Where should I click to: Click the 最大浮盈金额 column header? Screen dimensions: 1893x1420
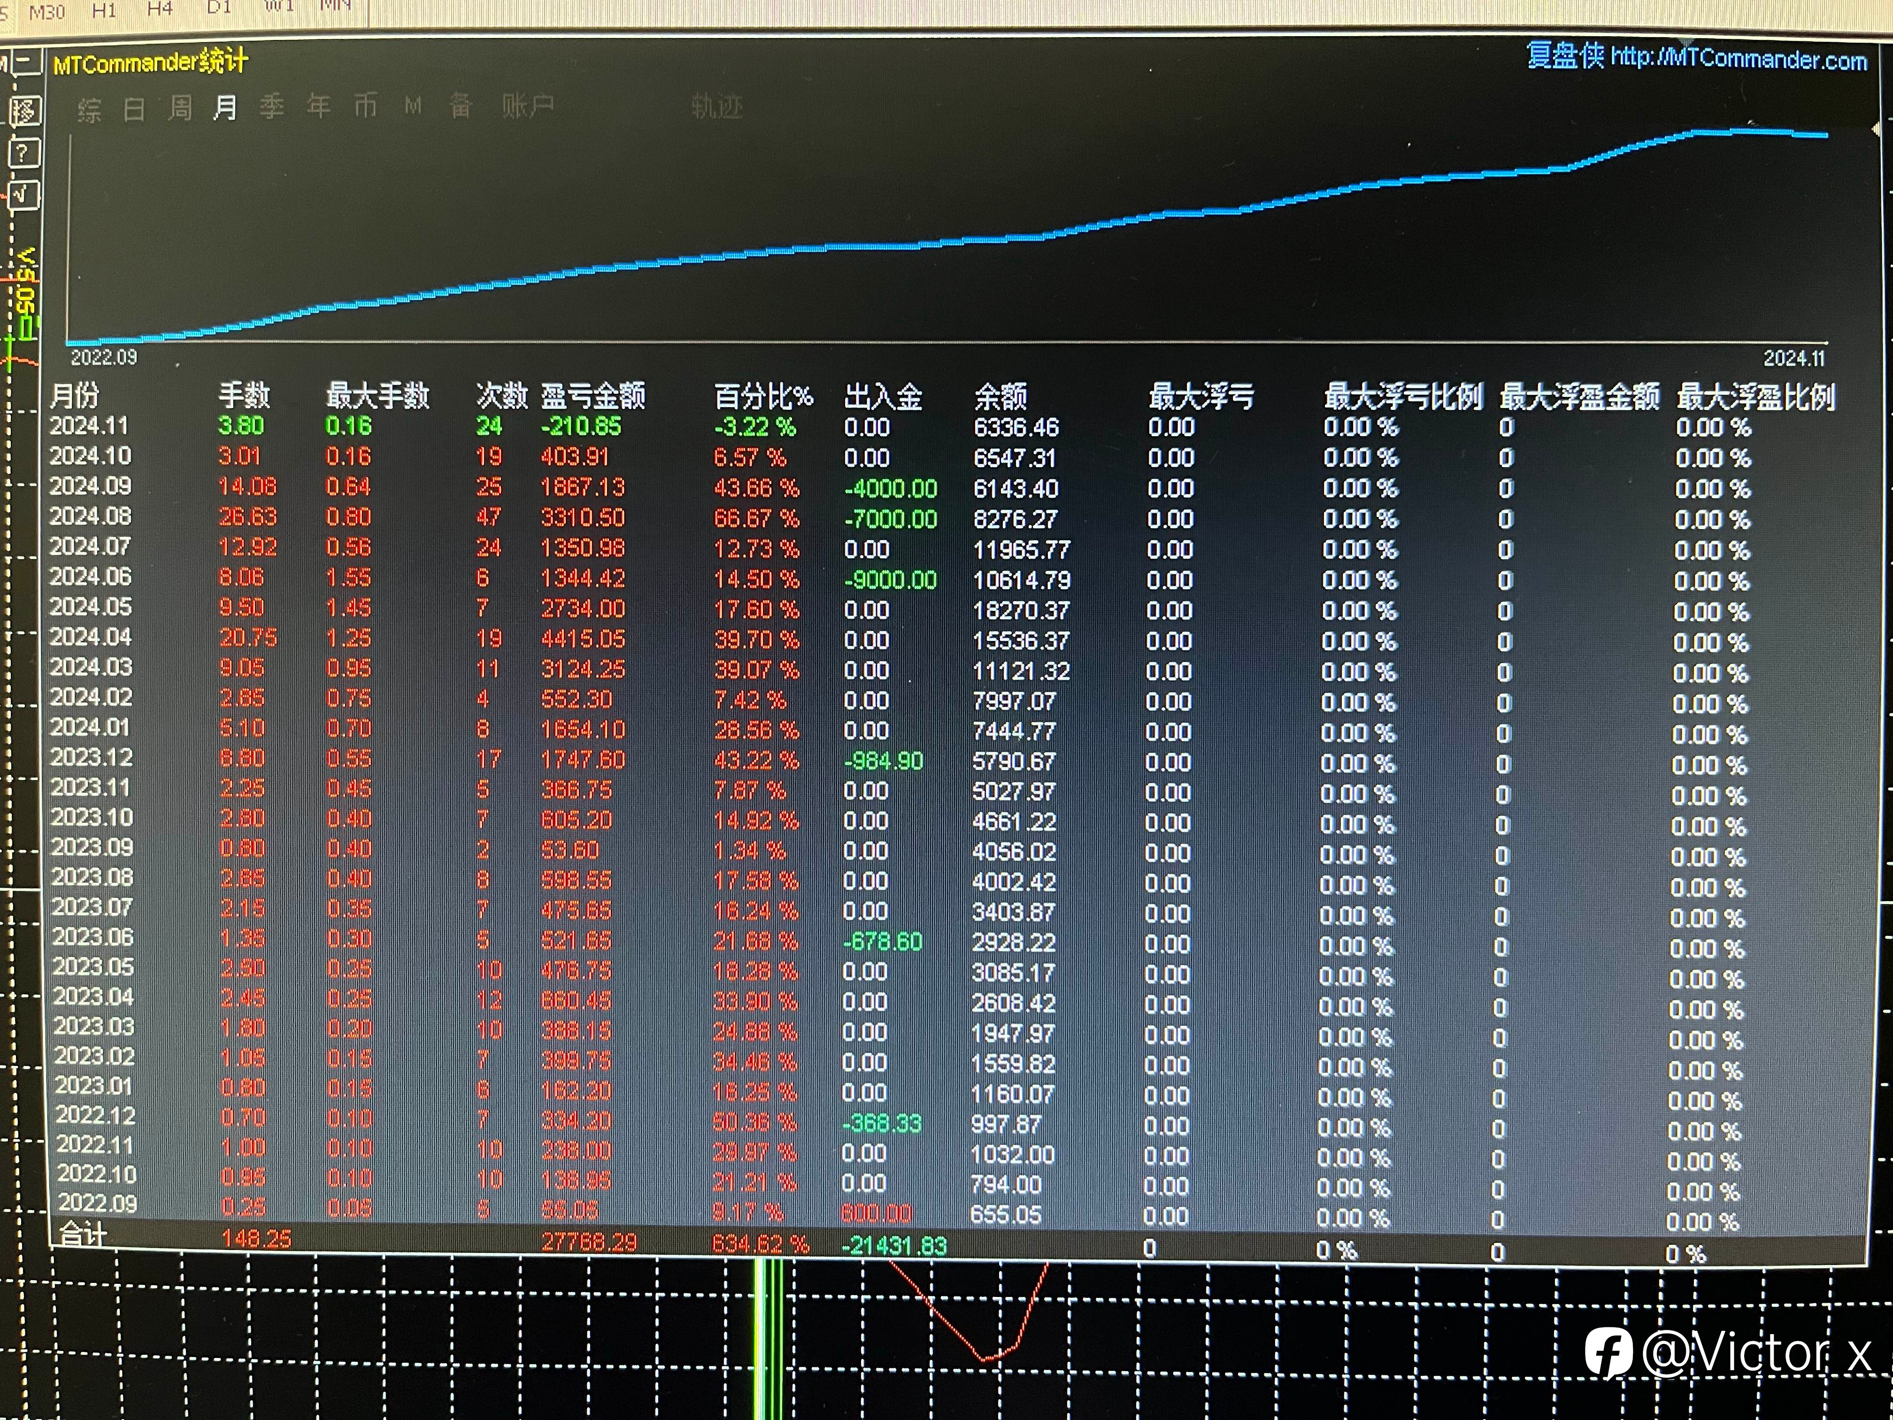click(1580, 397)
